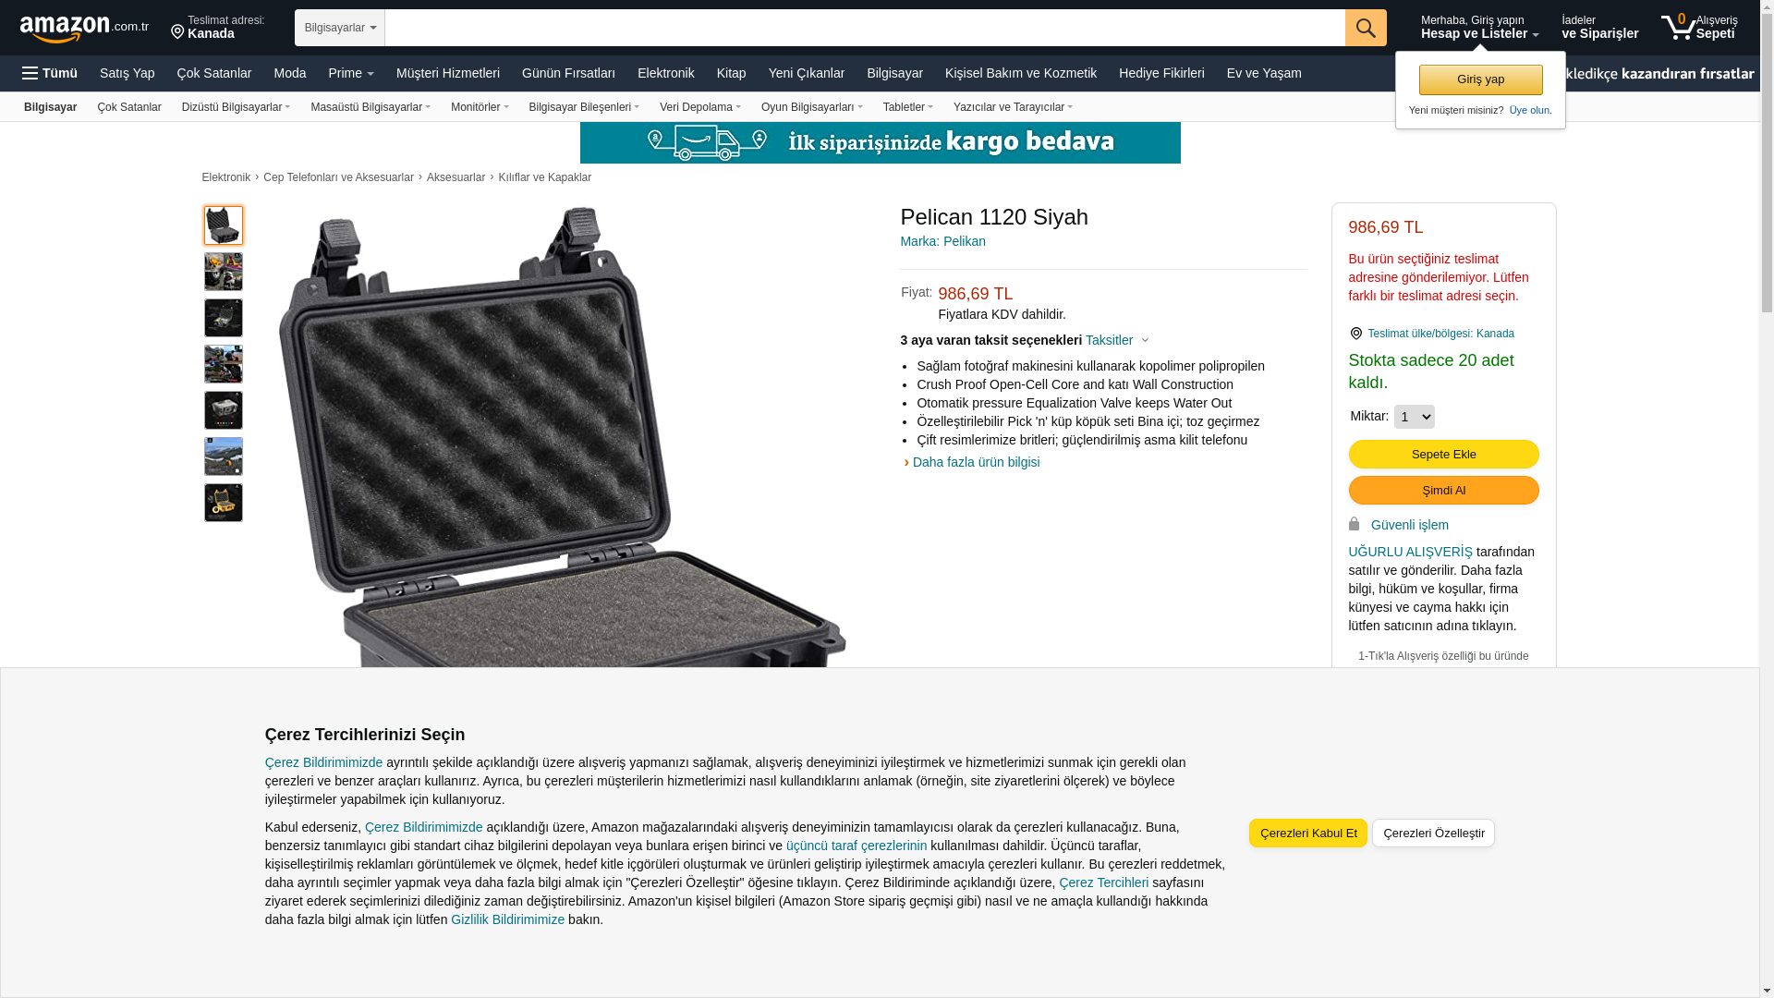1774x998 pixels.
Task: Click the Sepete Ekle button
Action: (1443, 454)
